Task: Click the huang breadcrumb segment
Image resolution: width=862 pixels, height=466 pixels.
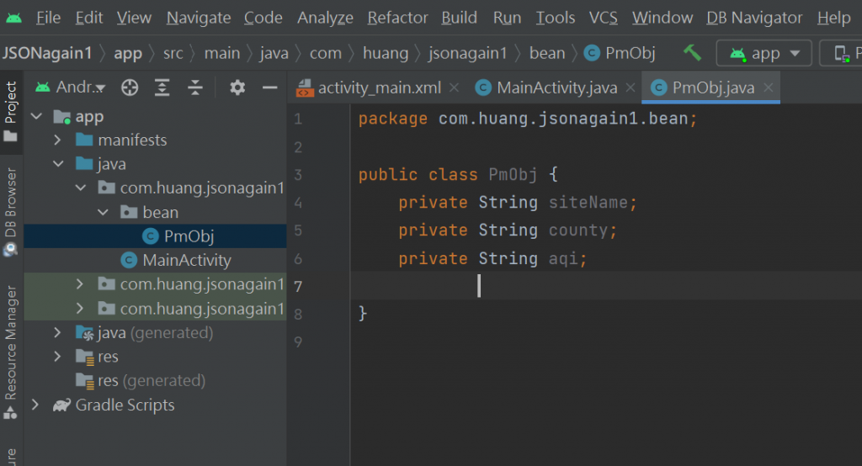Action: point(386,53)
